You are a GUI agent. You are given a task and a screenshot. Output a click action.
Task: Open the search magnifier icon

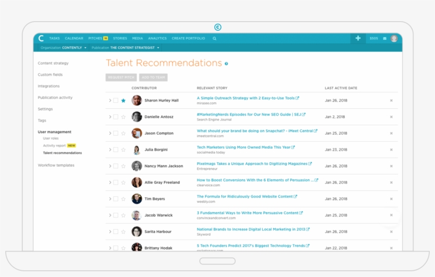tap(214, 39)
